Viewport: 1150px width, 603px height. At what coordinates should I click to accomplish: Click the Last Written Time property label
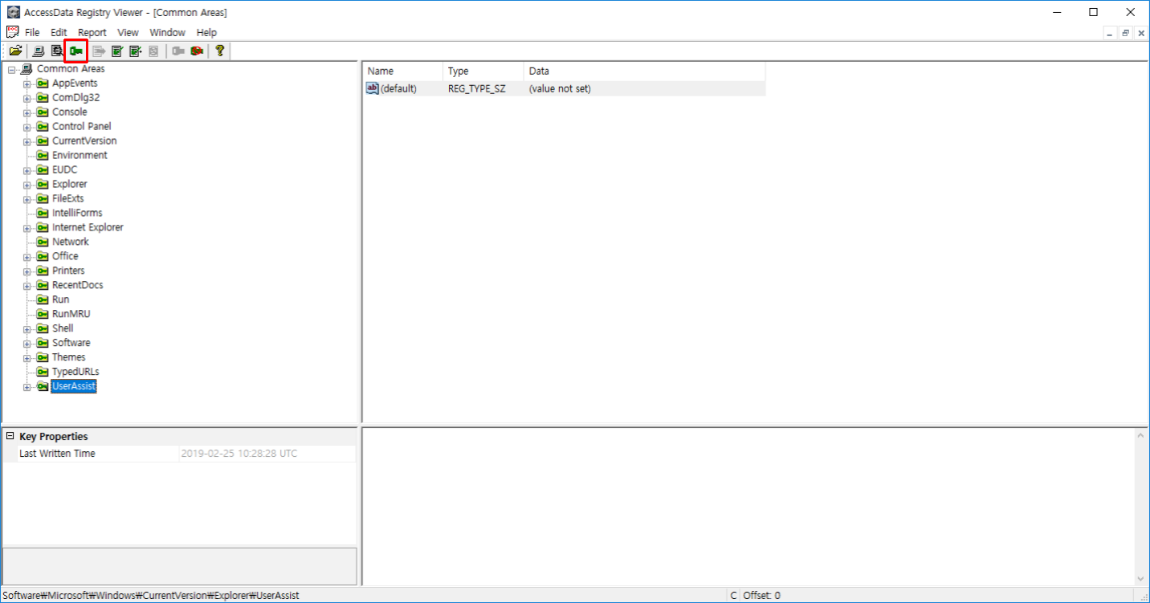tap(57, 454)
